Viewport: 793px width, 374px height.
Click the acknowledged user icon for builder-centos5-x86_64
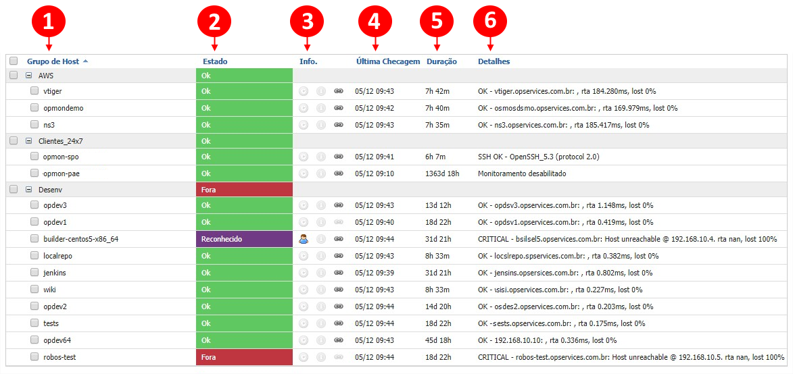(304, 238)
